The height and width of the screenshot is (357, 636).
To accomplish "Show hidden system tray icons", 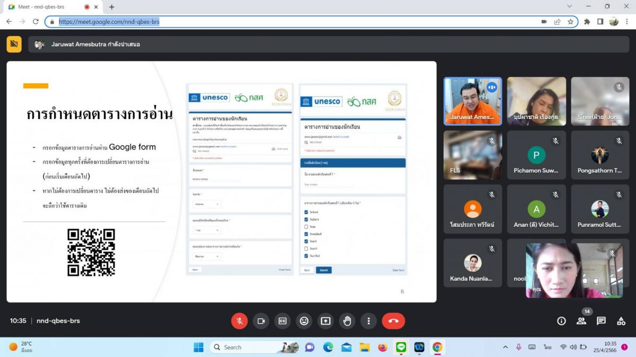I will point(505,347).
